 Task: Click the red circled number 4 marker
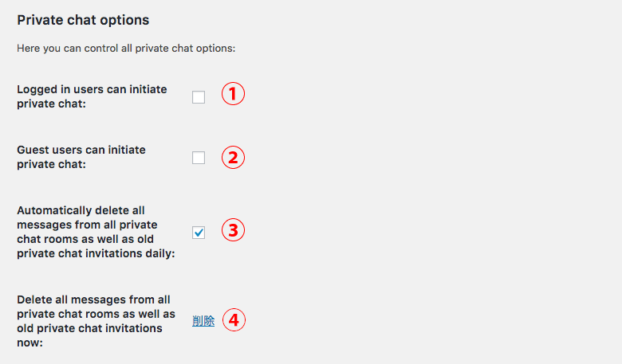234,320
